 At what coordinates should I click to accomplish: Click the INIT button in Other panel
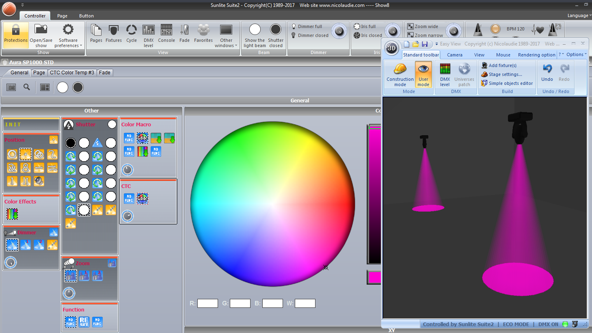click(31, 125)
